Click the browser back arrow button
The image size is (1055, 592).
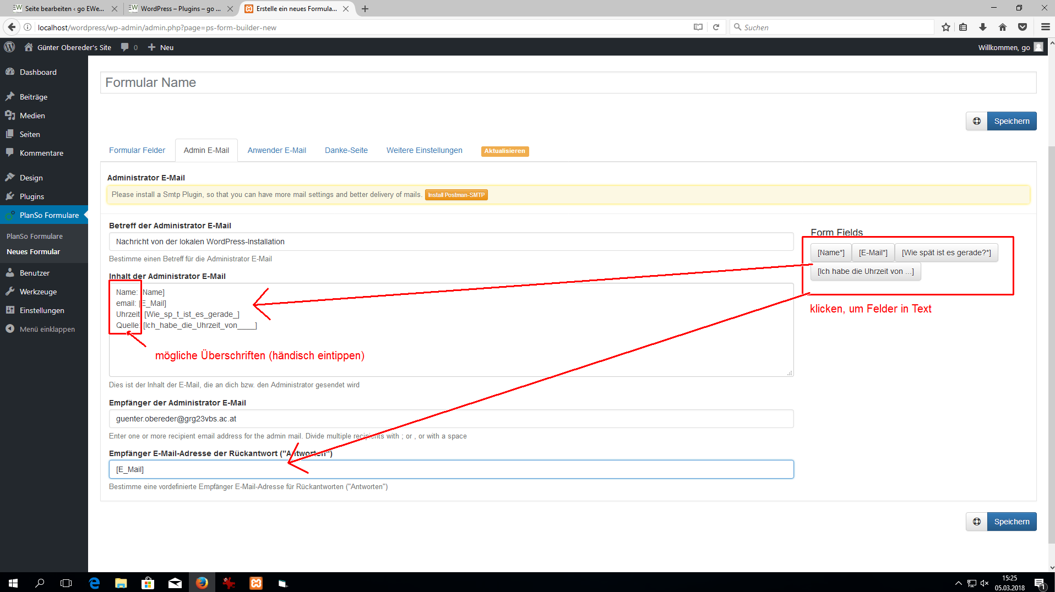pos(12,27)
